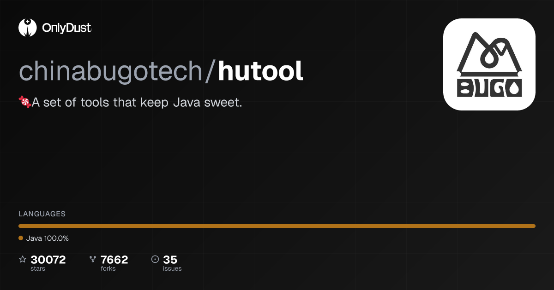This screenshot has height=290, width=554.
Task: Click the issues label under 35
Action: [x=172, y=268]
